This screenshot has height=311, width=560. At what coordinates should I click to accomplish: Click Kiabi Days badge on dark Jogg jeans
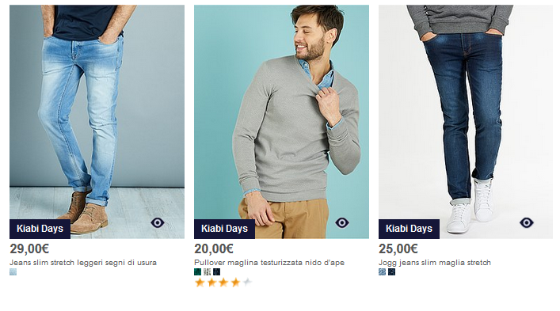[409, 229]
